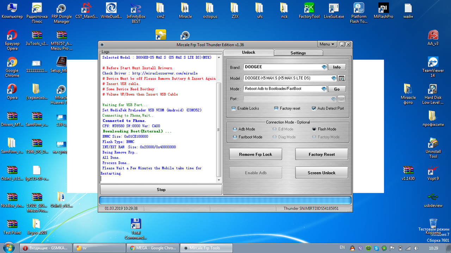Screen dimensions: 451x253
Task: Open the FRP Dongle Manager desktop shortcut
Action: point(62,13)
